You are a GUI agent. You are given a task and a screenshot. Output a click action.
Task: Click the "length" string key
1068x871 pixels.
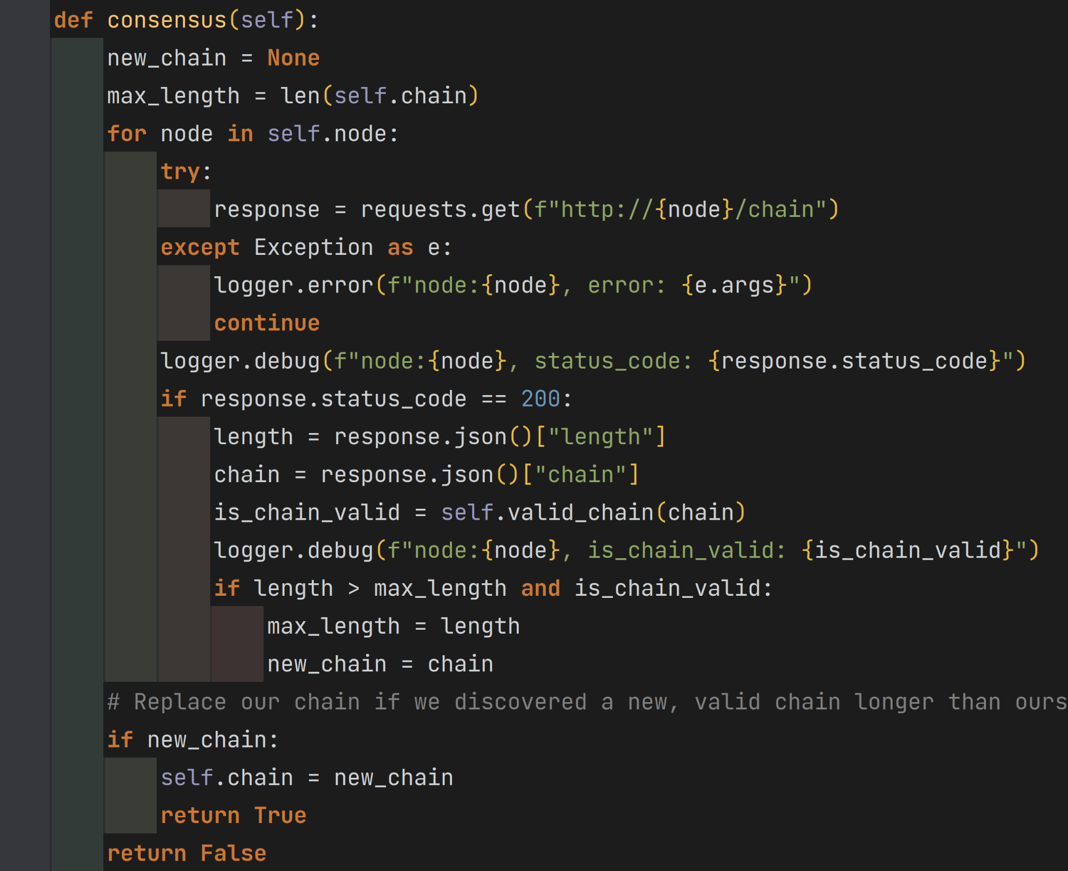pos(600,437)
